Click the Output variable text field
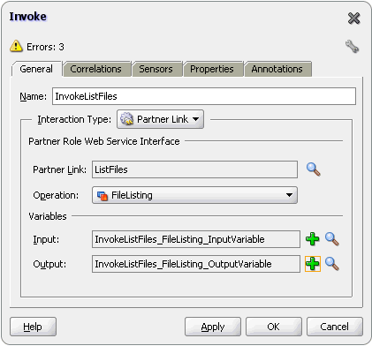 196,264
